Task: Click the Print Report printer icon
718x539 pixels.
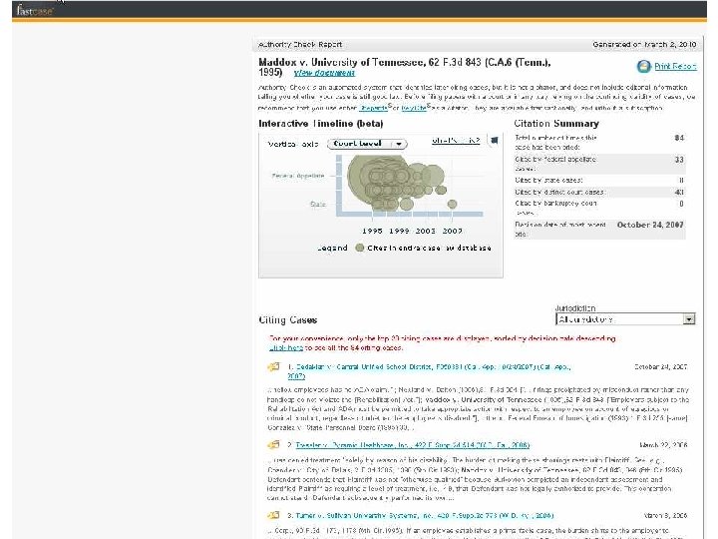Action: tap(644, 67)
